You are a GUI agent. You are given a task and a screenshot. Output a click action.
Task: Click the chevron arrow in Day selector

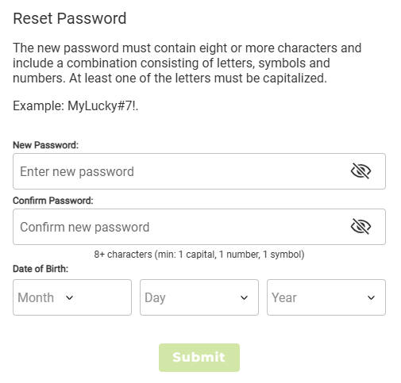[244, 298]
